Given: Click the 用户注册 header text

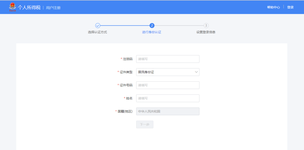Looking at the screenshot, I should coord(53,8).
